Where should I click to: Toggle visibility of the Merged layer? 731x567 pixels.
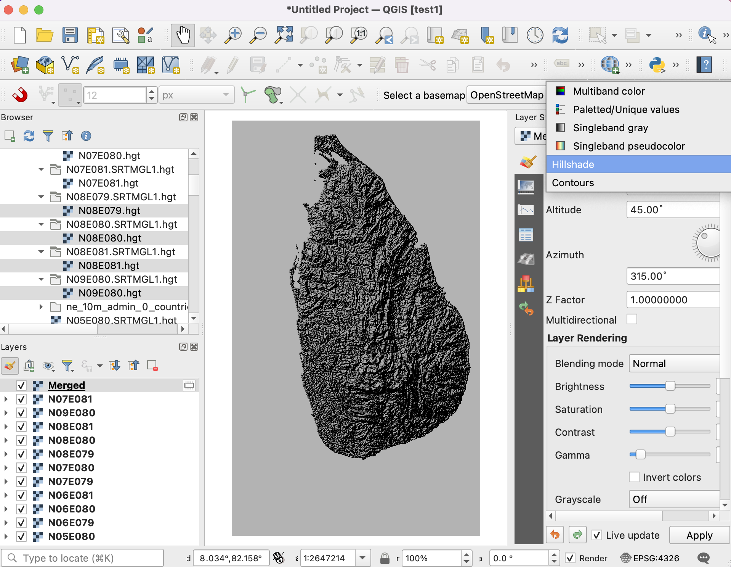(x=21, y=385)
